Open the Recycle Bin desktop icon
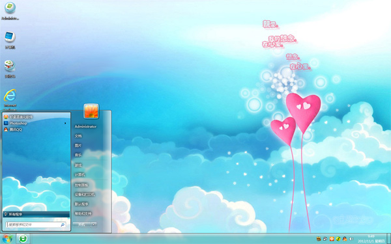Image resolution: width=391 pixels, height=244 pixels. click(x=10, y=69)
